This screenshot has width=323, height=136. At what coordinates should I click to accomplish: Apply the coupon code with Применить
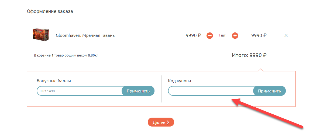[269, 91]
